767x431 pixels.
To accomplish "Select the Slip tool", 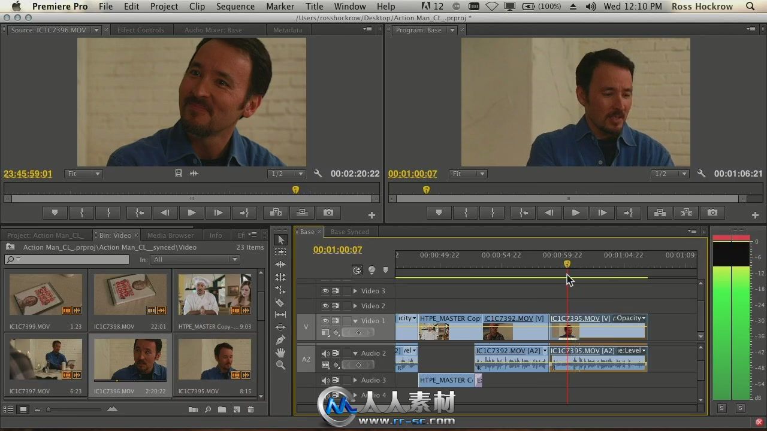I will click(x=280, y=315).
